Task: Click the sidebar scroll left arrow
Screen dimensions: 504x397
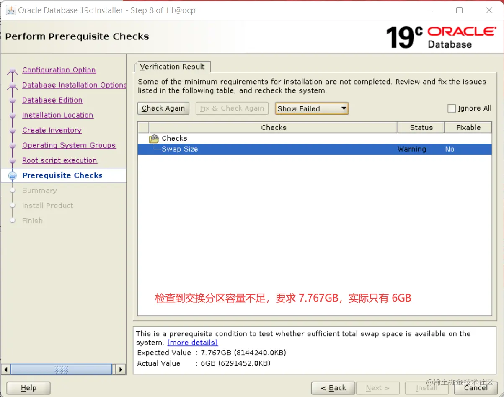Action: click(x=6, y=369)
